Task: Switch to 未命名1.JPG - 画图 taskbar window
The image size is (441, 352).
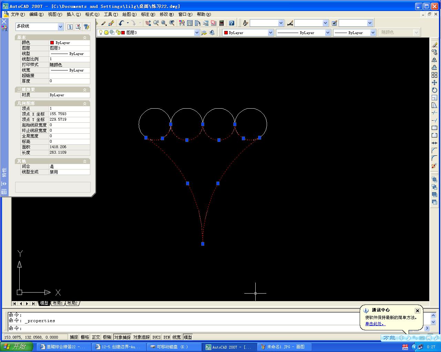Action: [285, 347]
